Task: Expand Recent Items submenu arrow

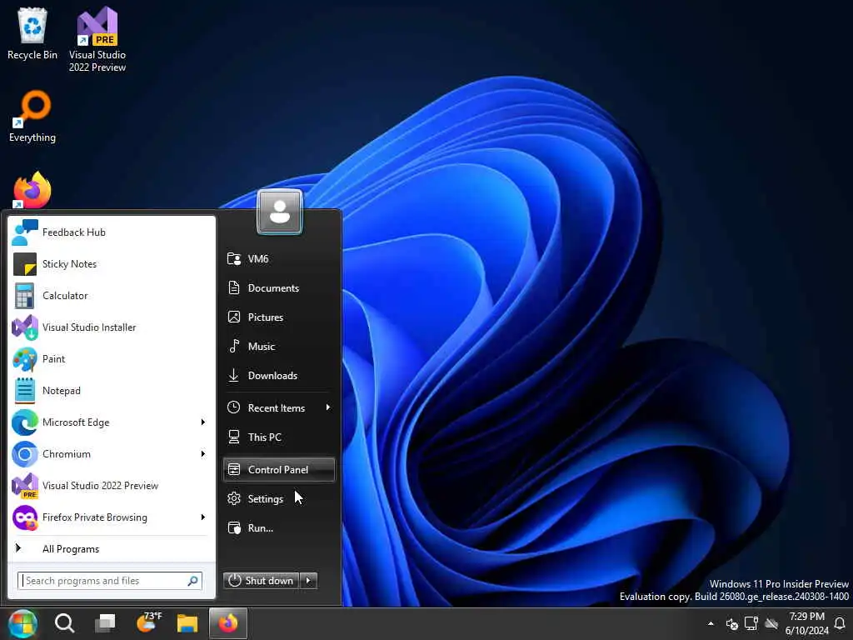Action: tap(327, 407)
